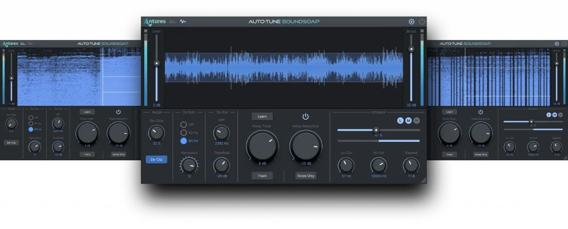This screenshot has width=568, height=229.
Task: Click the De-Clip button in center window
Action: tap(156, 160)
